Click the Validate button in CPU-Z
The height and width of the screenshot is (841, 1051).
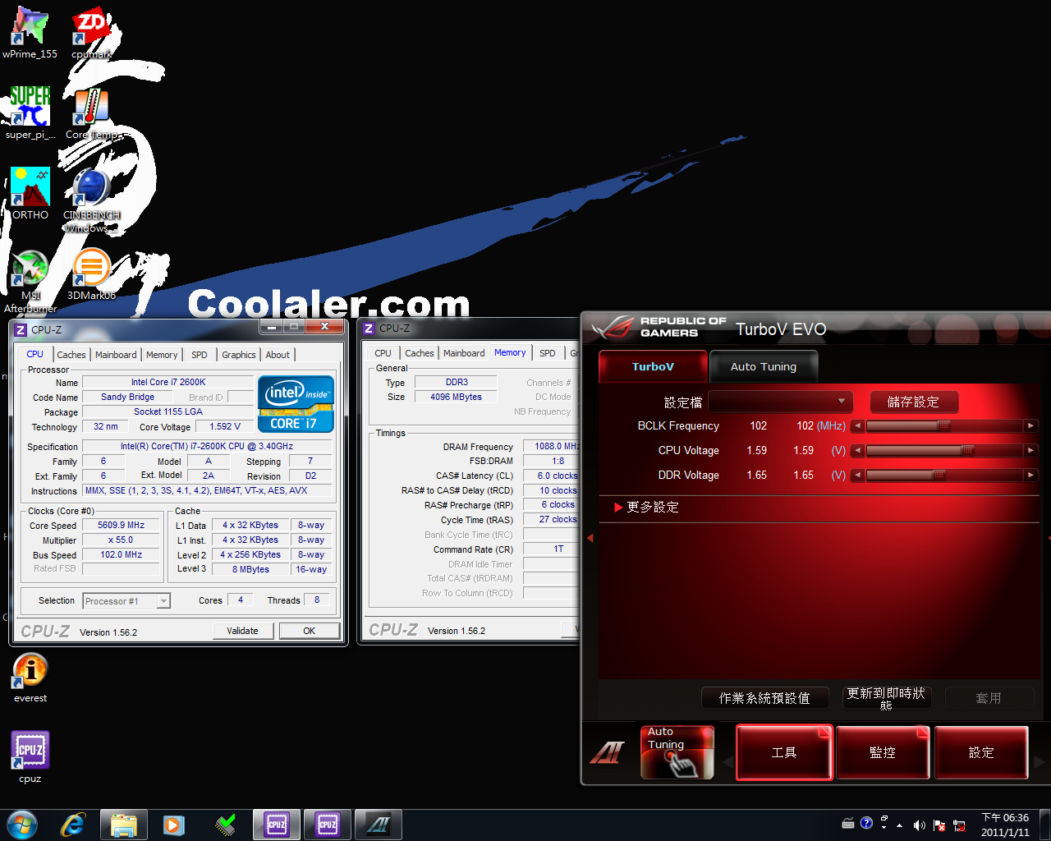242,631
